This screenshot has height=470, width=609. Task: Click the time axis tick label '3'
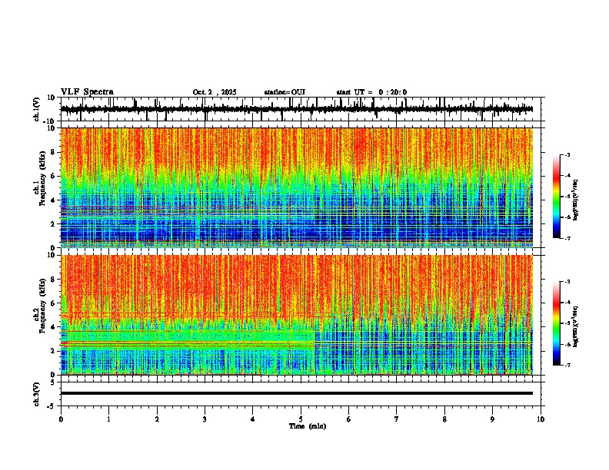[x=205, y=419]
